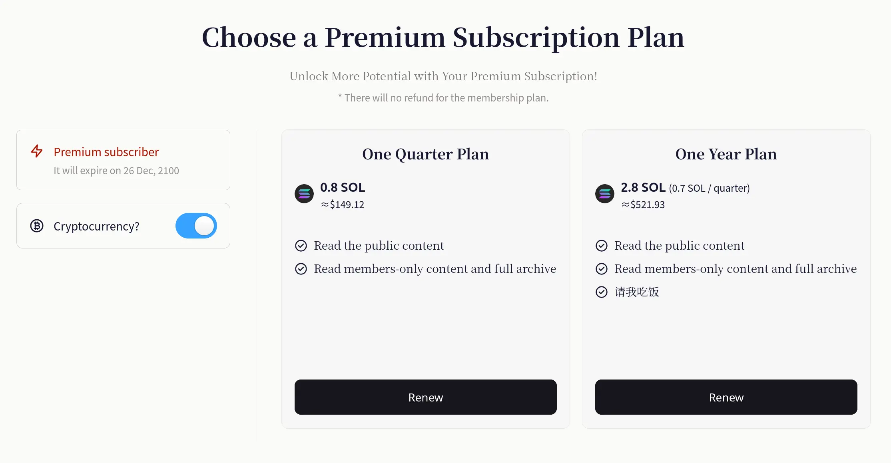This screenshot has width=891, height=463.
Task: Click the no refund notice text
Action: [443, 98]
